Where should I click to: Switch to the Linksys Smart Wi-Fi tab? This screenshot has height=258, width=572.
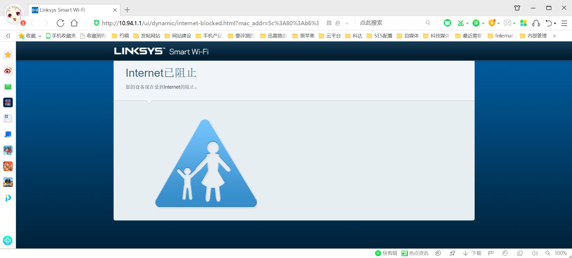point(63,10)
